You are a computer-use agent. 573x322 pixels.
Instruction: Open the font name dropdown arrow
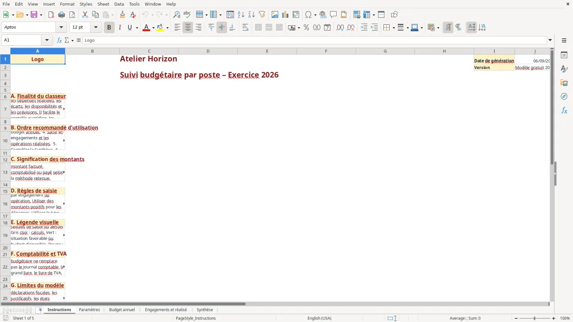tap(61, 28)
